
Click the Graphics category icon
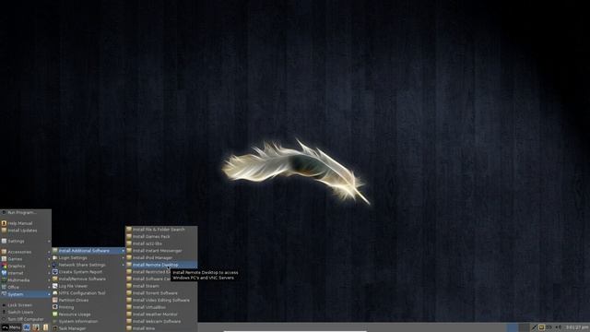(4, 267)
